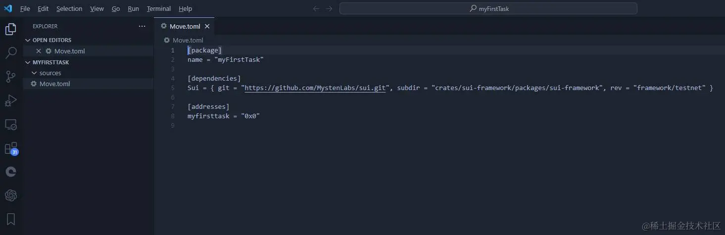Open the github.com/MystenLabs/sui.git link
Screen dimensions: 725x235
(x=315, y=88)
